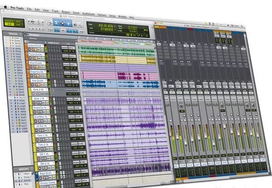This screenshot has width=272, height=188.
Task: Open the Track menu
Action: pos(55,11)
